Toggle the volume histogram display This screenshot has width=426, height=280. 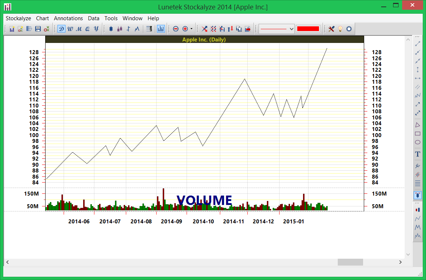161,29
